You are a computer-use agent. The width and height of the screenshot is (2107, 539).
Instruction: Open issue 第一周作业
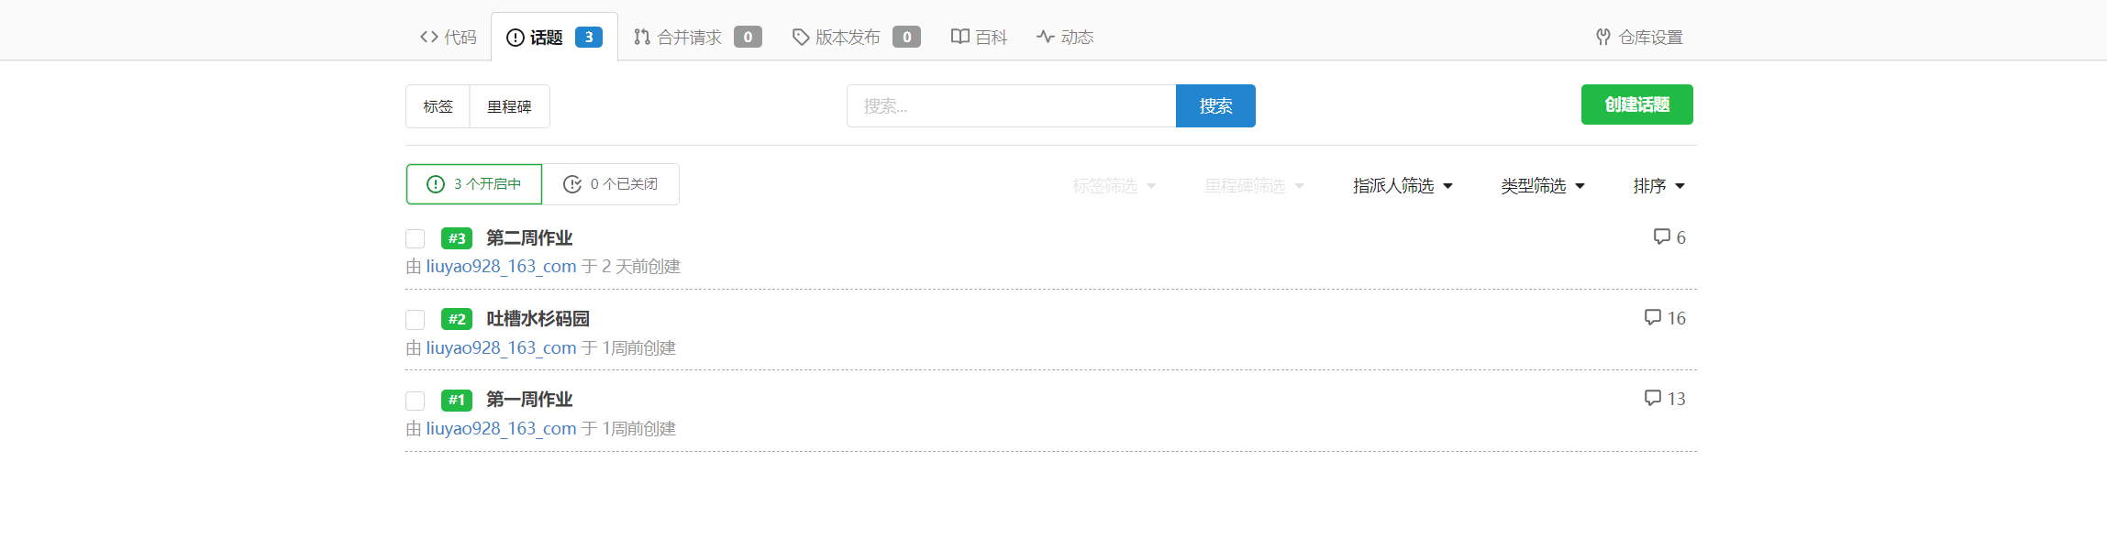(x=529, y=400)
